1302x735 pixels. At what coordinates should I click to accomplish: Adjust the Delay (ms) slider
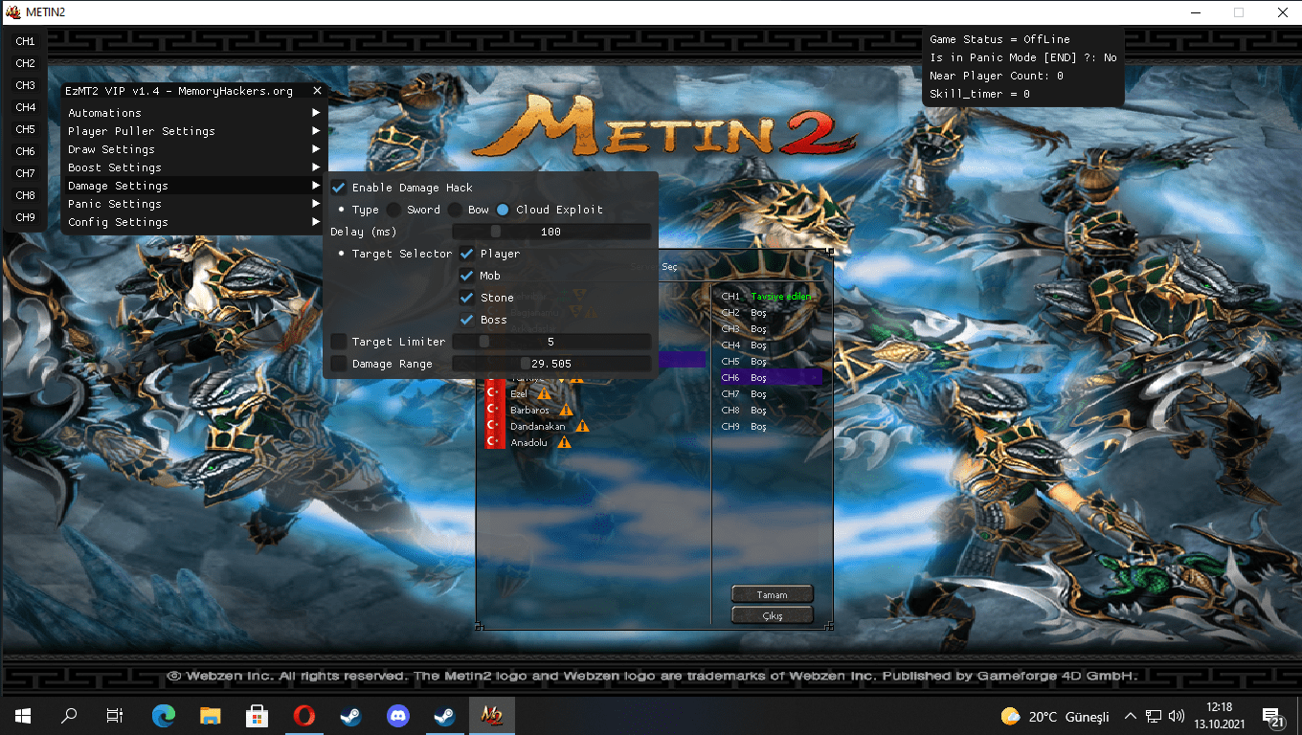pyautogui.click(x=551, y=232)
